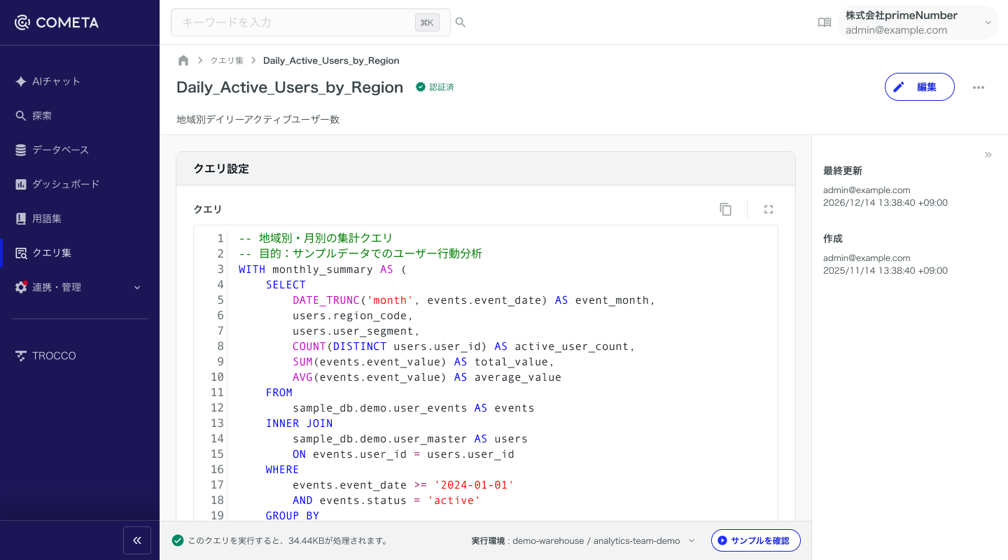The height and width of the screenshot is (560, 1008).
Task: Click the home icon in breadcrumb
Action: click(x=183, y=60)
